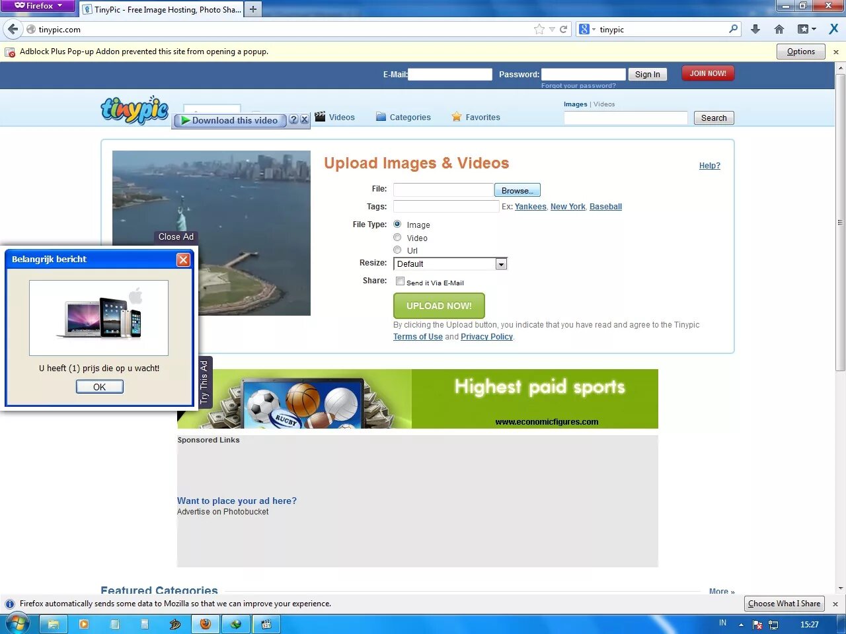This screenshot has width=846, height=634.
Task: Click the question mark on the download video bar
Action: (x=294, y=120)
